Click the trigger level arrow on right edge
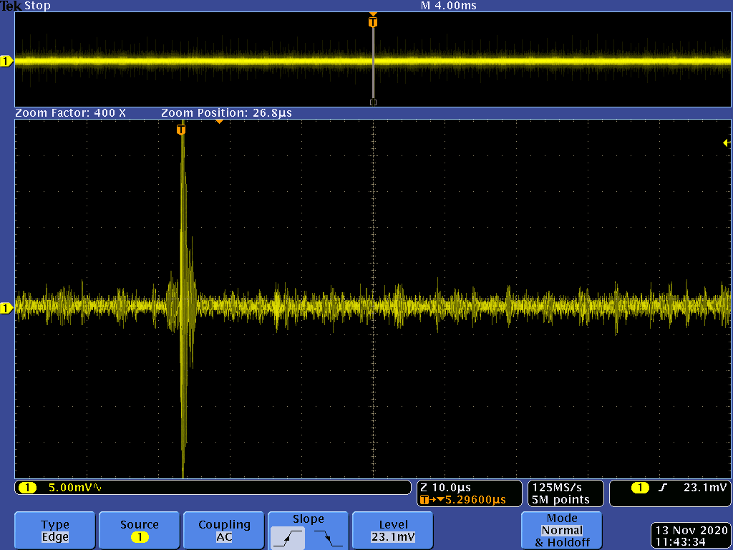 point(726,143)
